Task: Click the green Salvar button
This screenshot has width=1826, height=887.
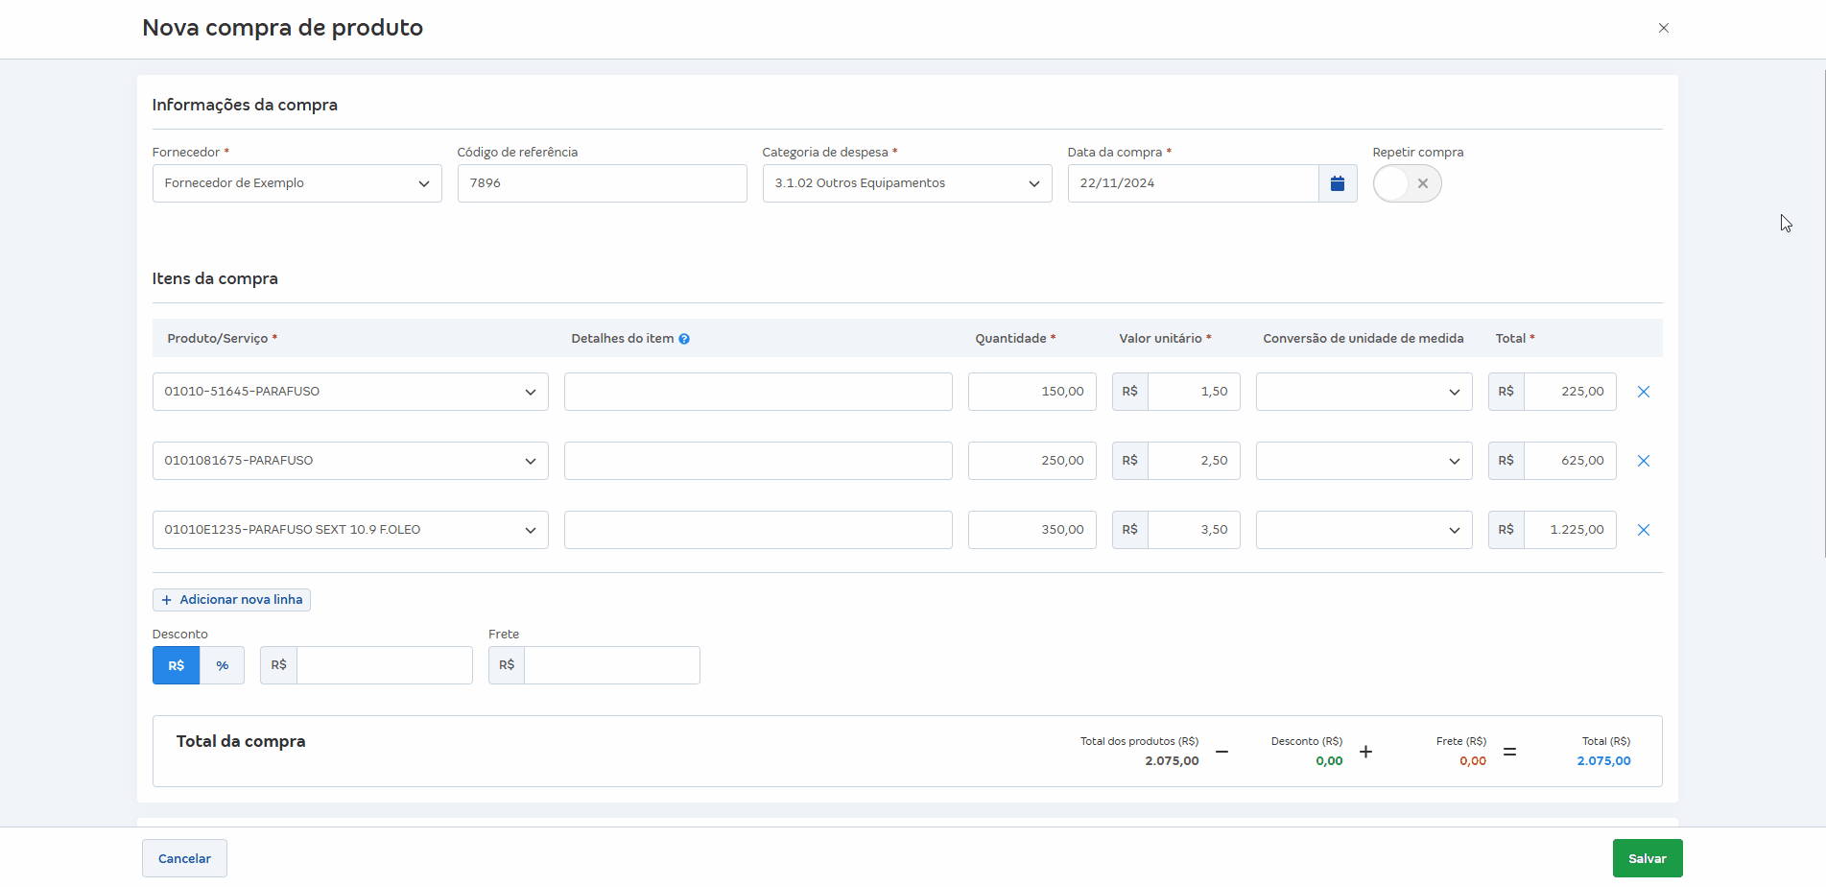Action: coord(1648,858)
